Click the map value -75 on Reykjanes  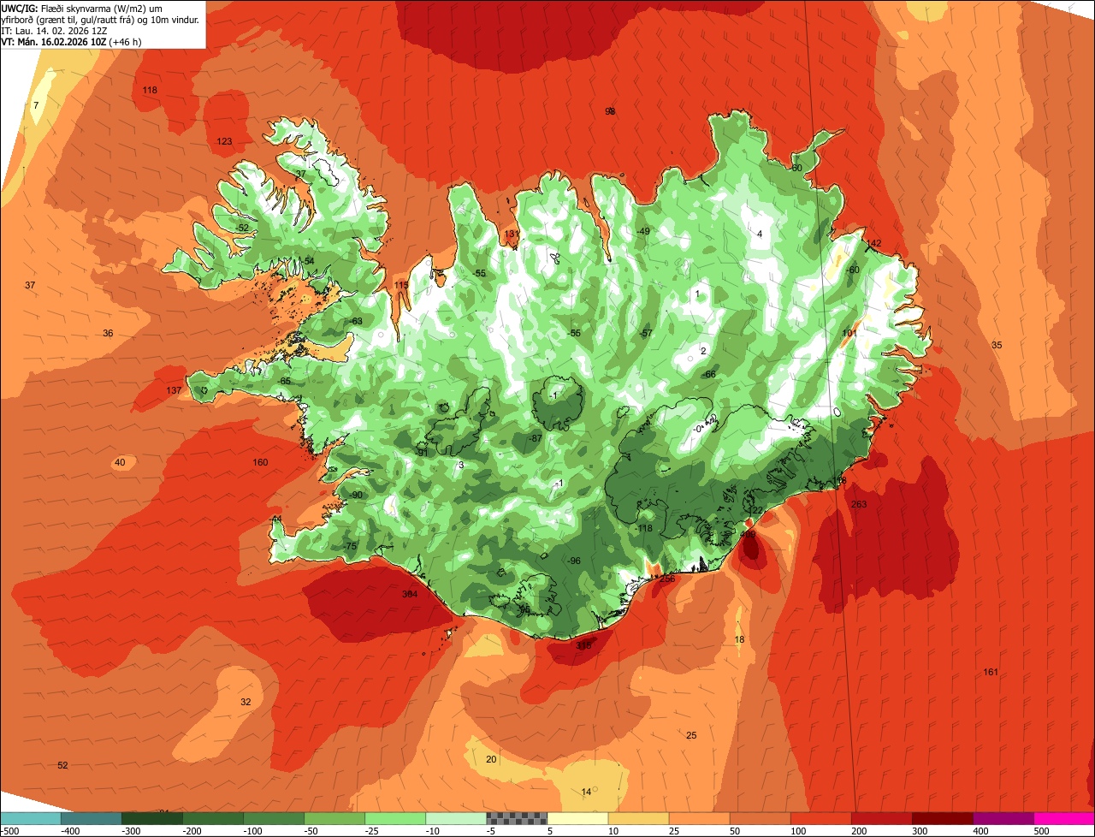click(349, 547)
